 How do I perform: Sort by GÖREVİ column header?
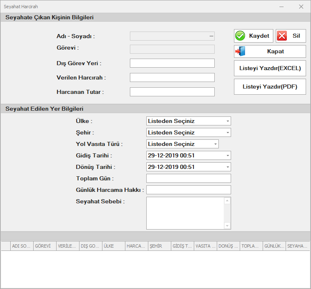[45, 246]
